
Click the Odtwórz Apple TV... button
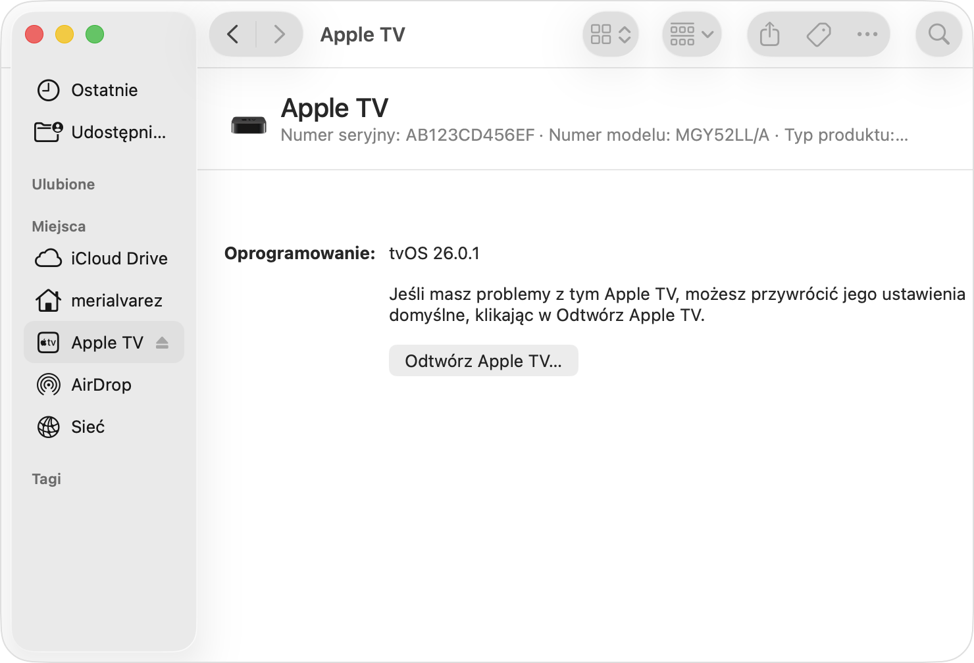tap(484, 360)
